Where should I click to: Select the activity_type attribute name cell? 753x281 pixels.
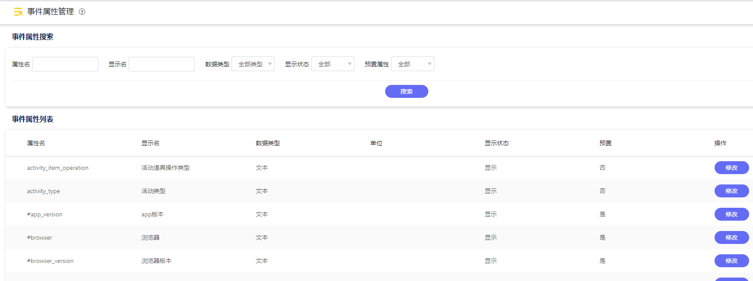[x=44, y=191]
